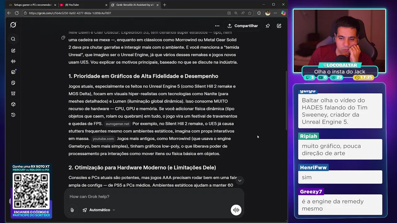This screenshot has height=223, width=397.
Task: Click the QR code giveaway image
Action: [31, 190]
